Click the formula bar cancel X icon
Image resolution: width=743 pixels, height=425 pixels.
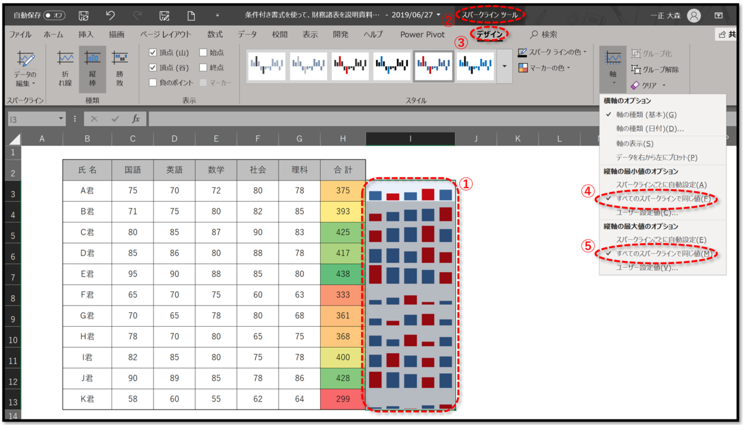pos(95,119)
